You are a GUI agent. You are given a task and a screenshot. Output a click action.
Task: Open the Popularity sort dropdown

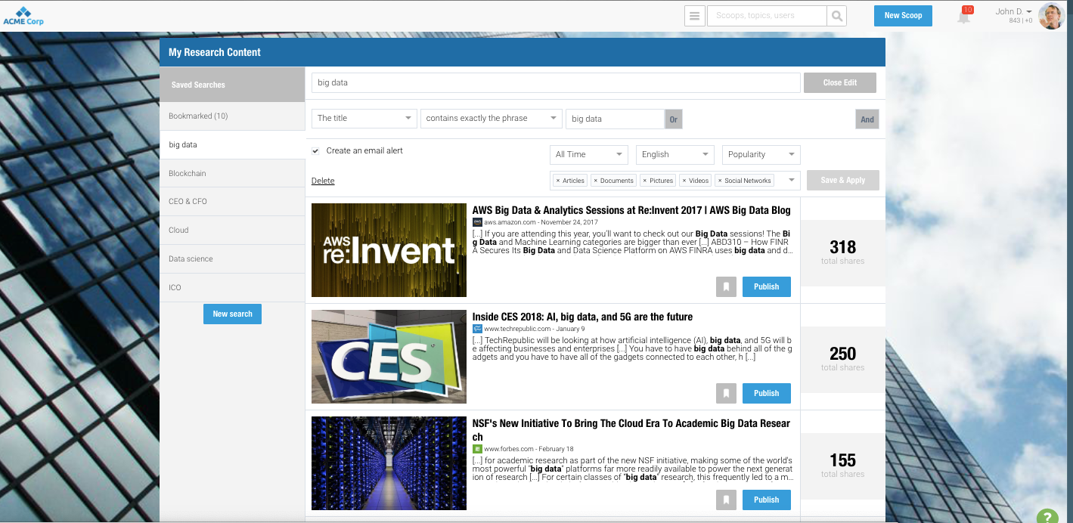coord(761,155)
